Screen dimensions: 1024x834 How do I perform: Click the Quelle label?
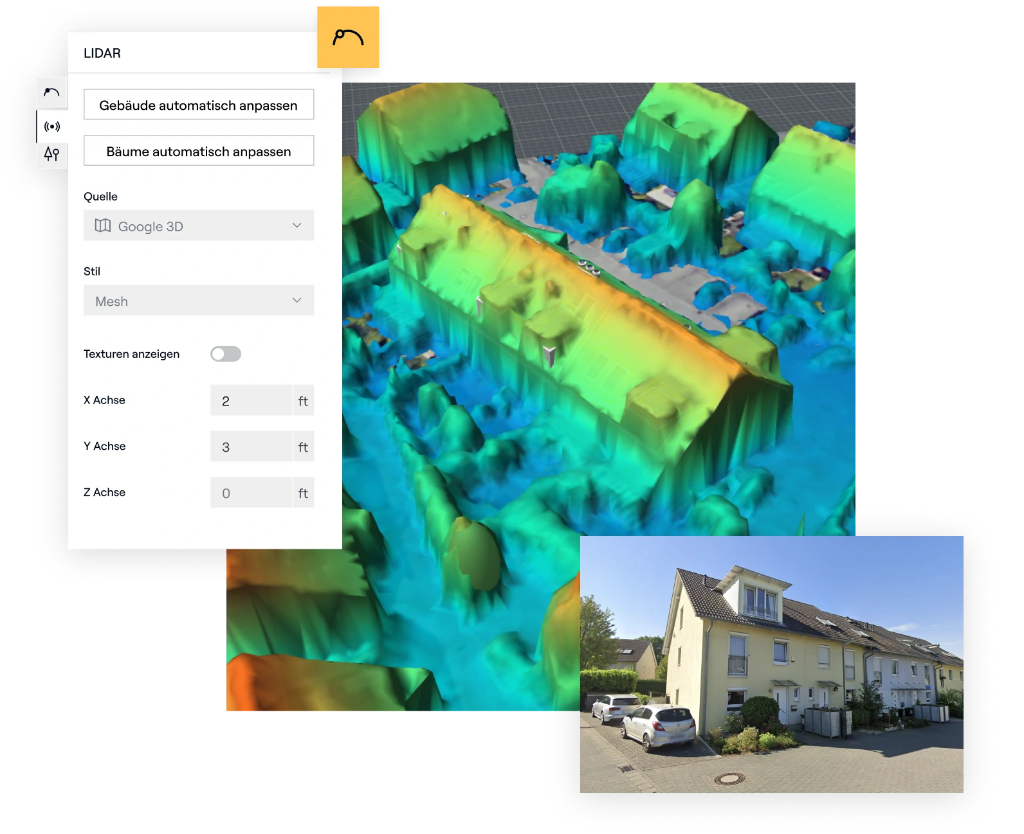(x=101, y=197)
